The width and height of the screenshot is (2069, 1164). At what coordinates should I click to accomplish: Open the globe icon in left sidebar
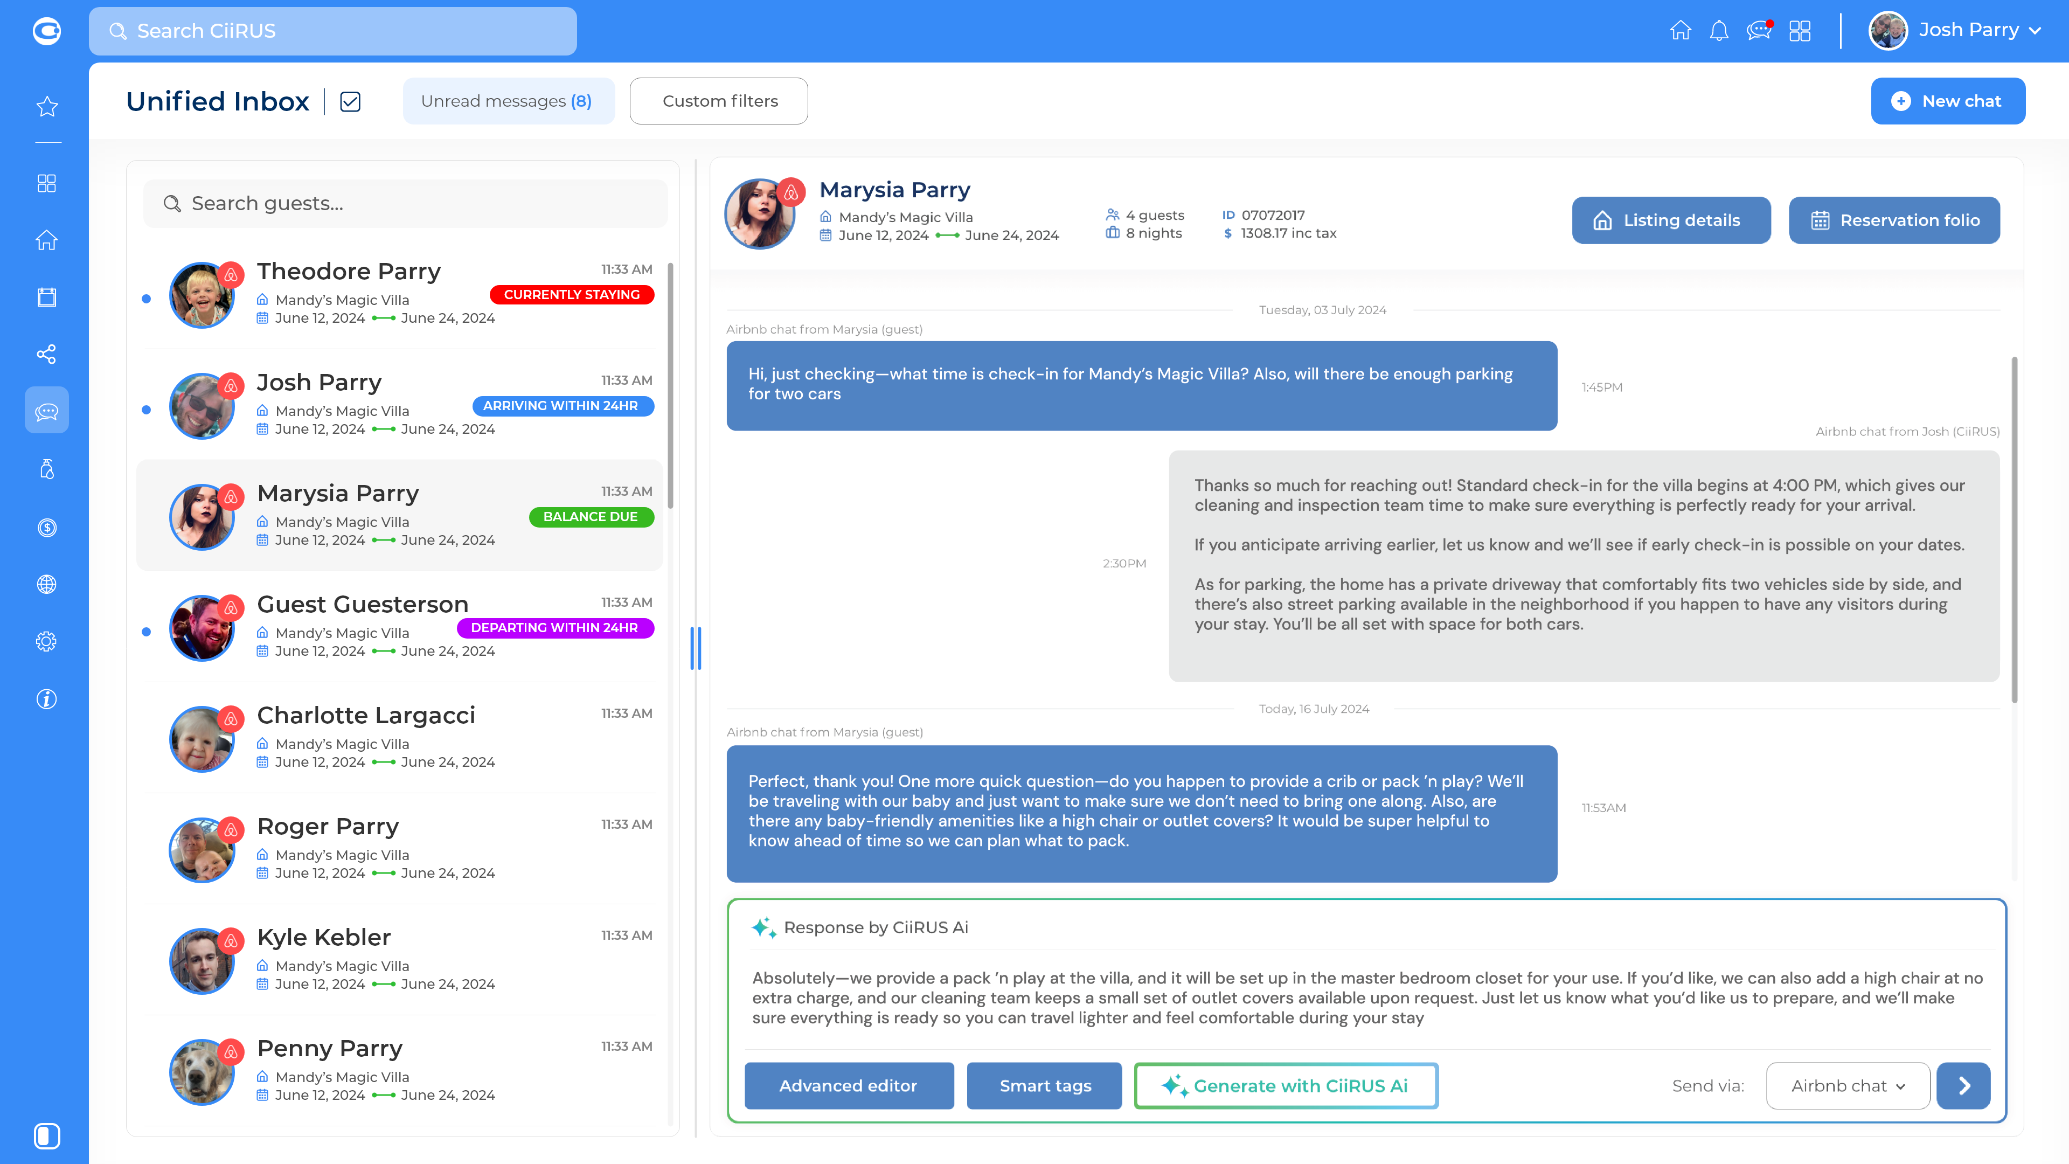pos(47,585)
